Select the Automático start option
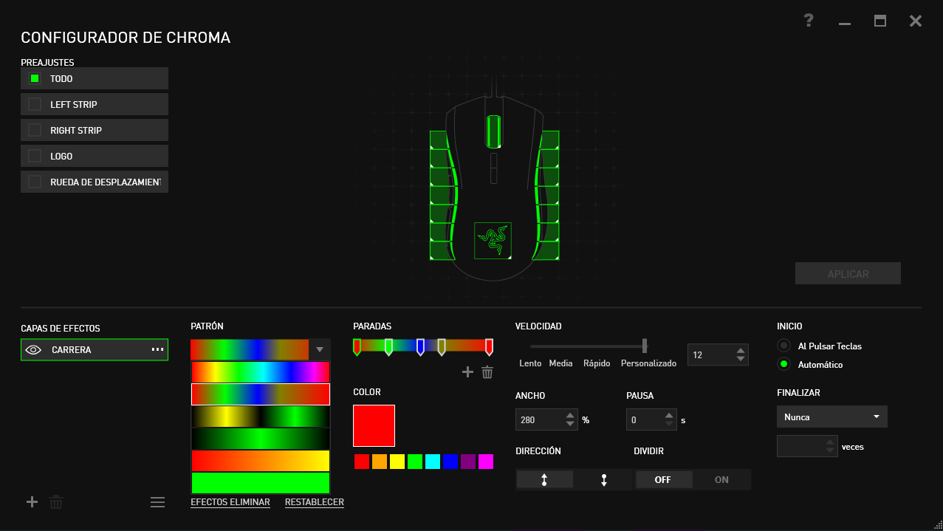The image size is (943, 531). [783, 364]
